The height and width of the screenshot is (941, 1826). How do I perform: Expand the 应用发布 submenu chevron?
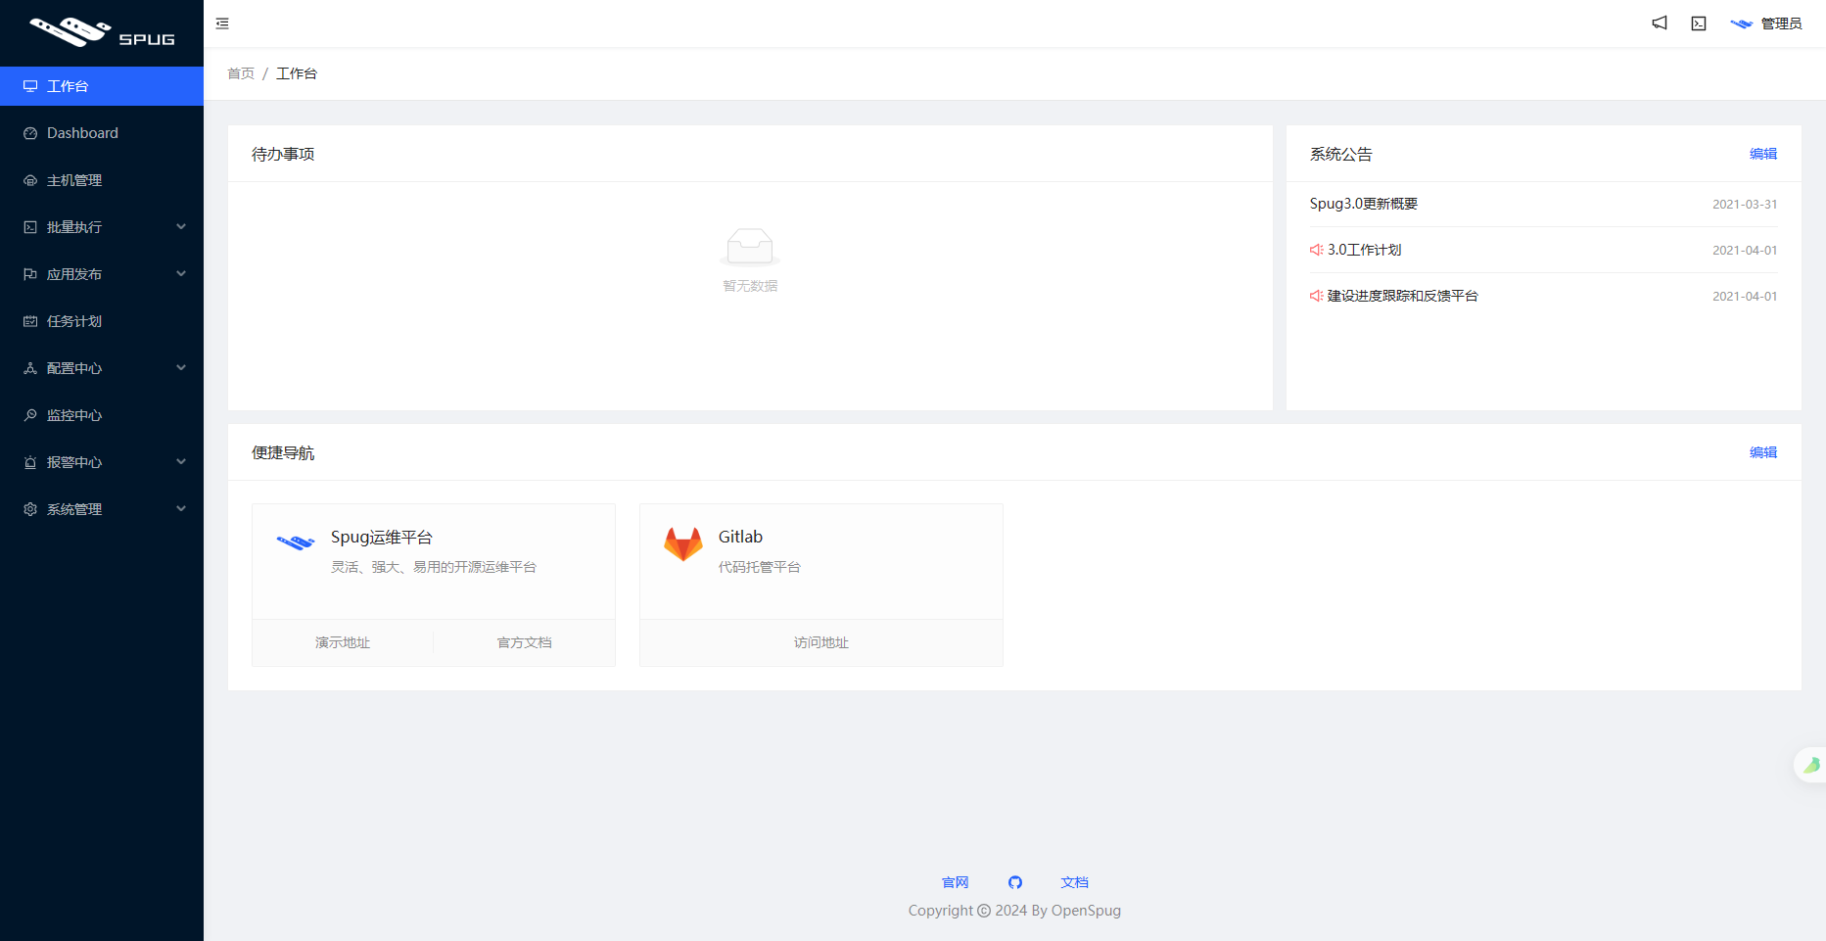point(181,274)
